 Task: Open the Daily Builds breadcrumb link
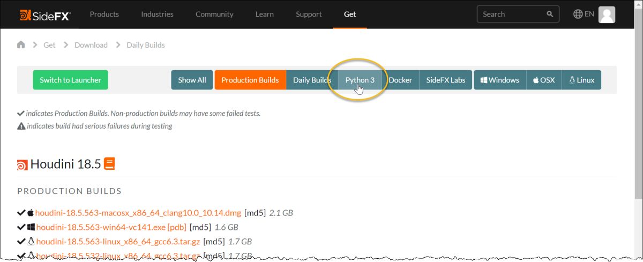(146, 45)
